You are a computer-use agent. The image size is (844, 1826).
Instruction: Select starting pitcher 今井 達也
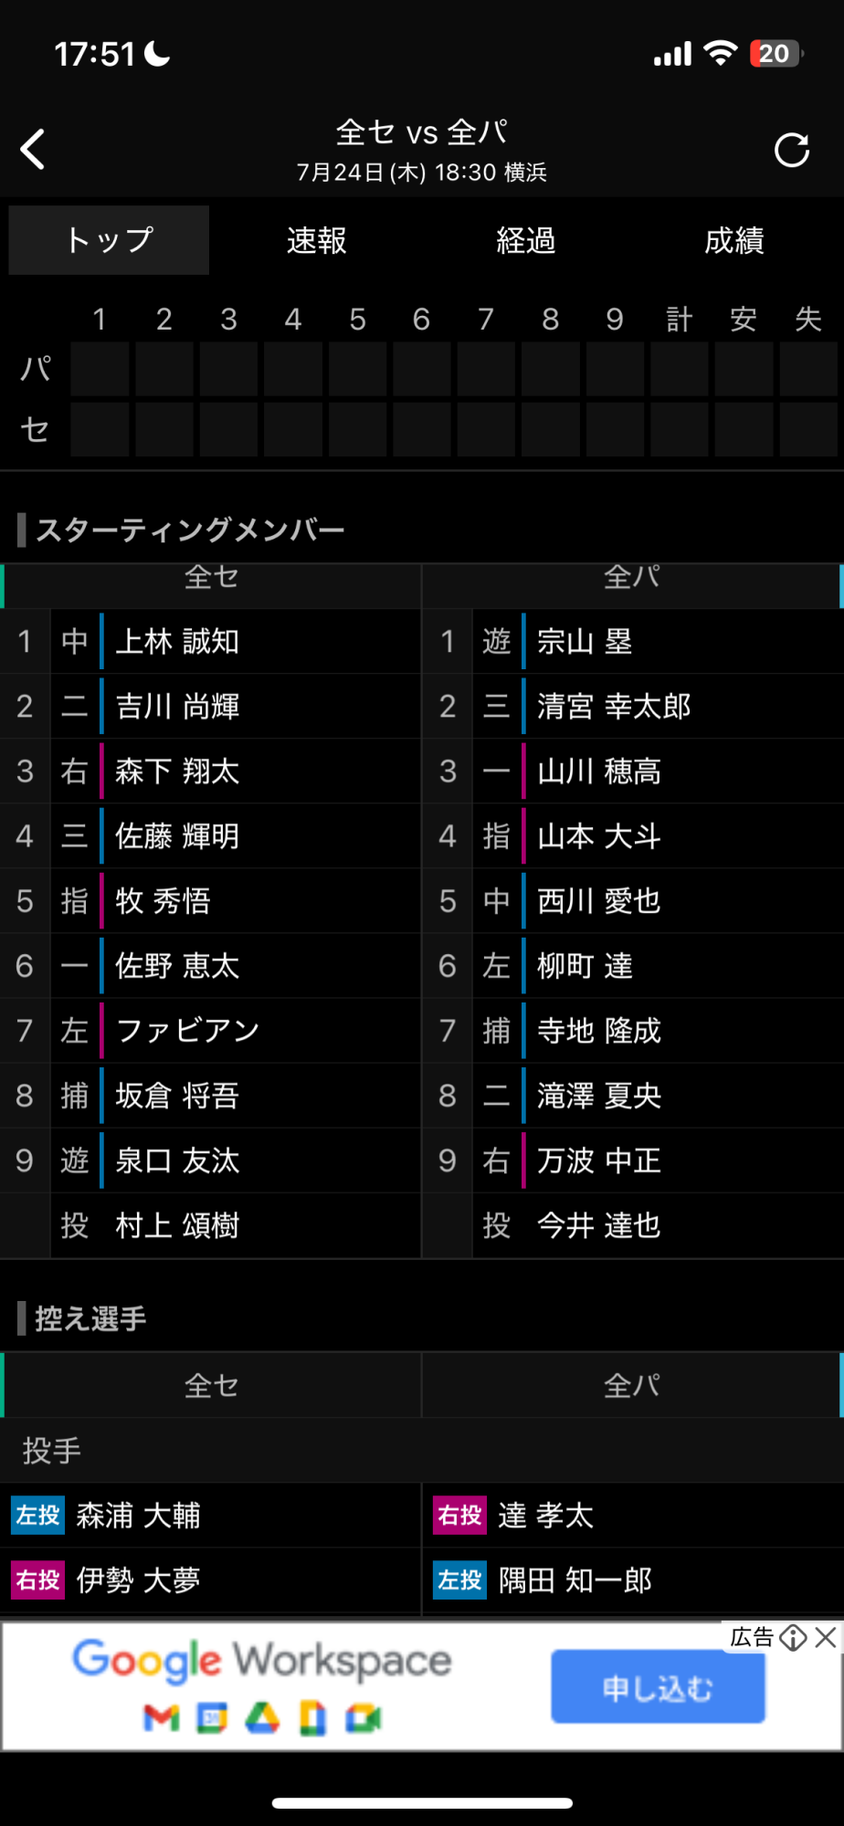coord(598,1225)
